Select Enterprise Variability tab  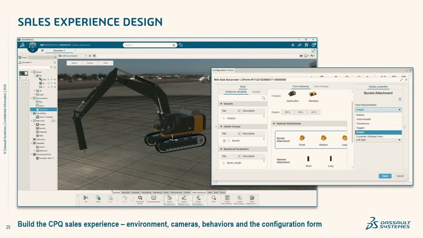(x=236, y=92)
